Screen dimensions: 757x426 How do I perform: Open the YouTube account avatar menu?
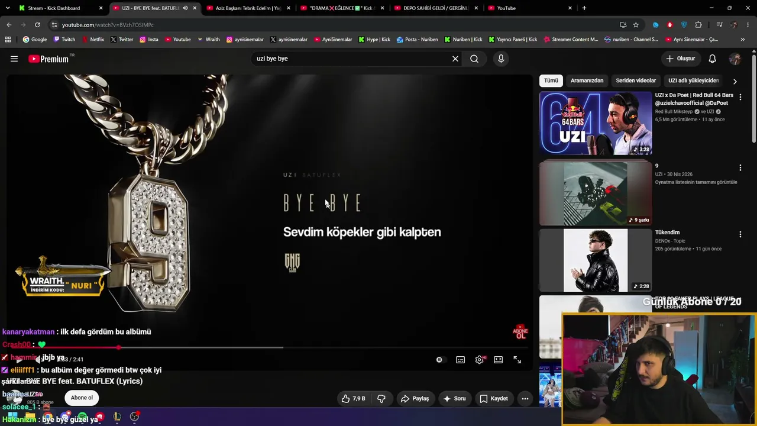pos(735,59)
